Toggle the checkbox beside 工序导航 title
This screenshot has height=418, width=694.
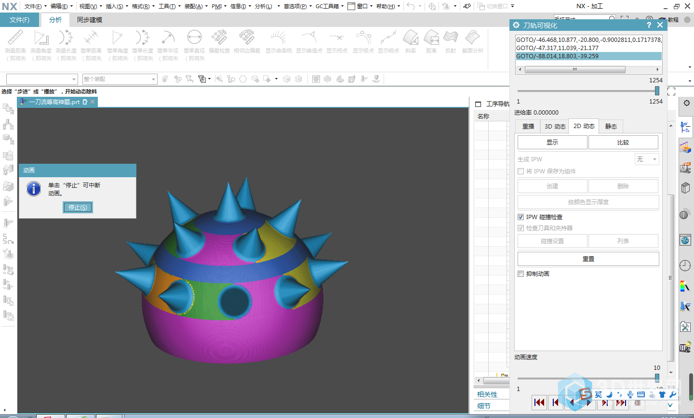(478, 104)
